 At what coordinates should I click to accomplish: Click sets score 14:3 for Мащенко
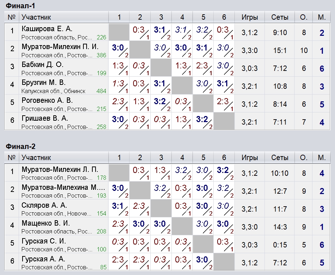pyautogui.click(x=280, y=227)
